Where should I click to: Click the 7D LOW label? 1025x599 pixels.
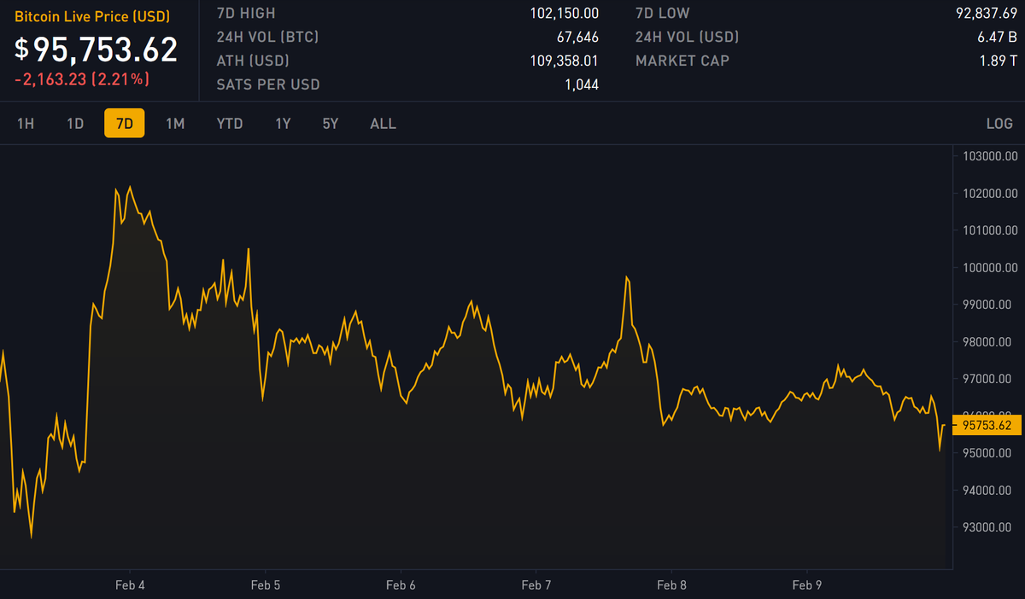tap(662, 14)
